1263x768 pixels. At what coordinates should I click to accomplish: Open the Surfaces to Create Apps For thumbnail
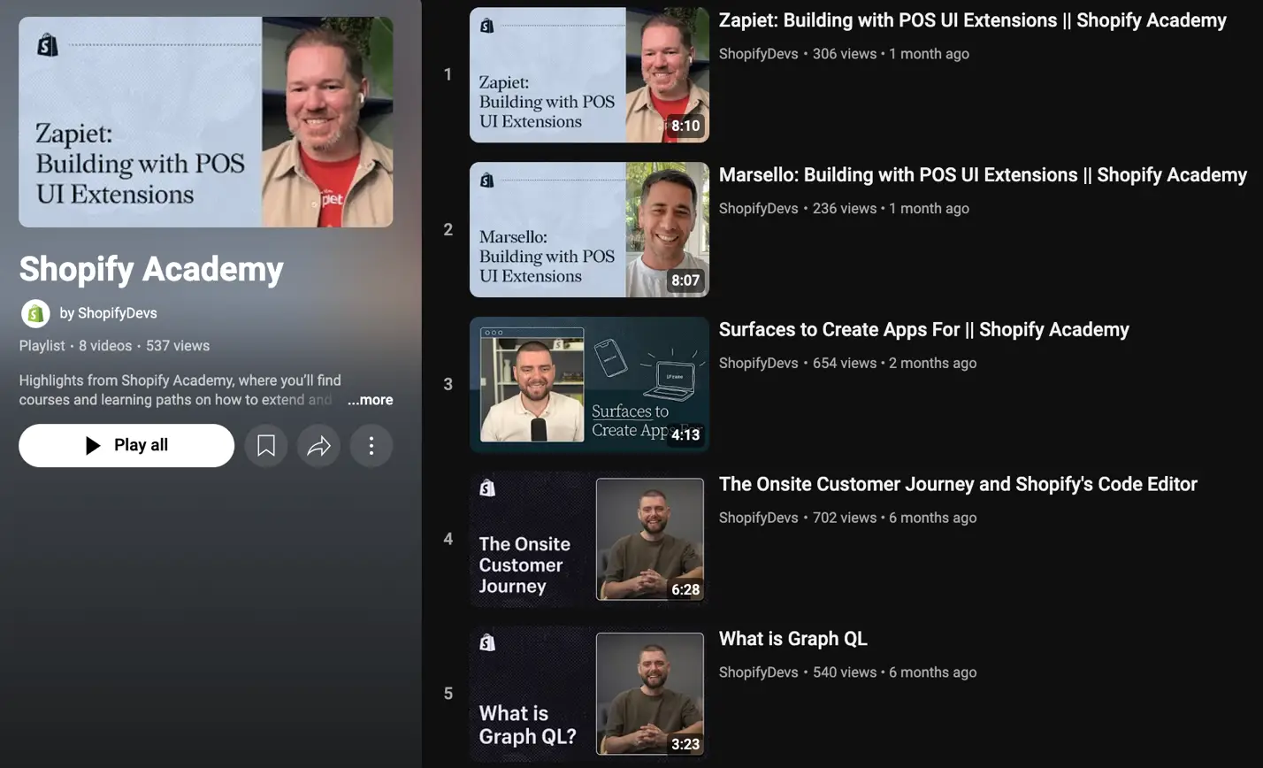589,385
